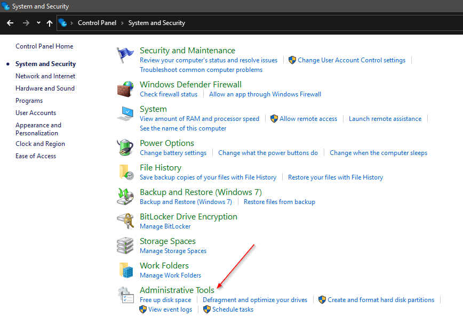463x326 pixels.
Task: Expand chevron between Control Panel and System and Security
Action: 122,23
